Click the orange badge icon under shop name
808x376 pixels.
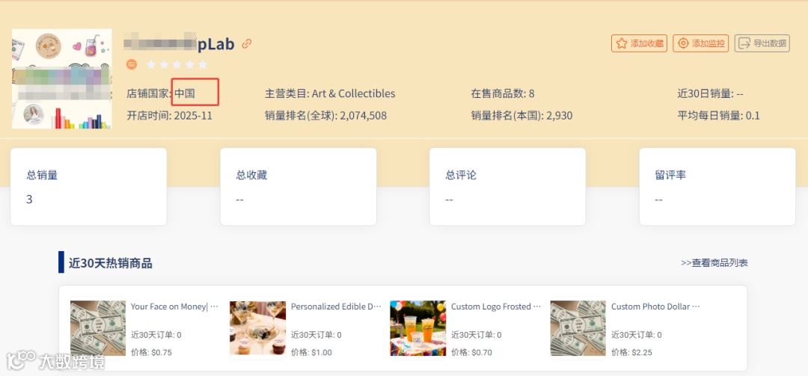pyautogui.click(x=132, y=64)
